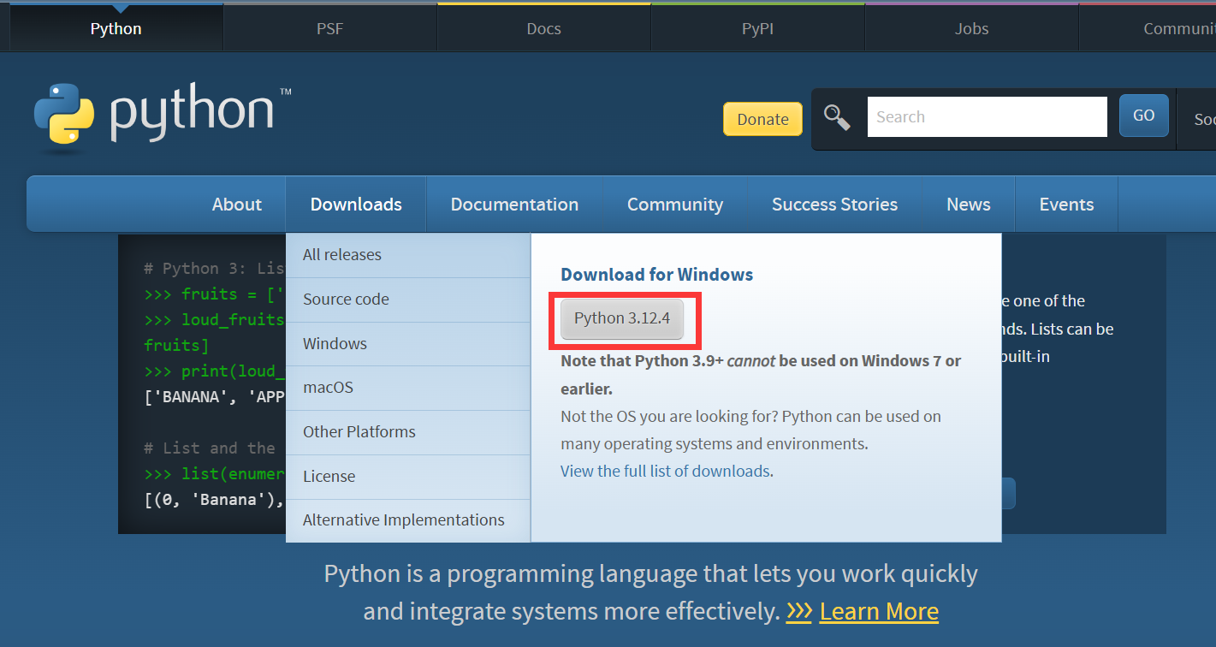The height and width of the screenshot is (647, 1216).
Task: Focus the Search input field
Action: [987, 116]
